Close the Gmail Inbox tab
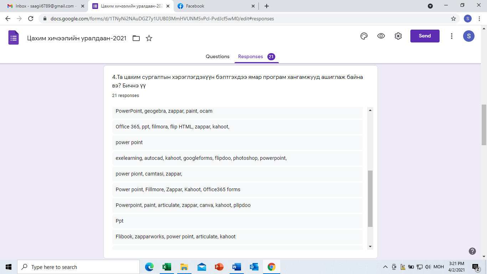The image size is (487, 274). (x=83, y=6)
